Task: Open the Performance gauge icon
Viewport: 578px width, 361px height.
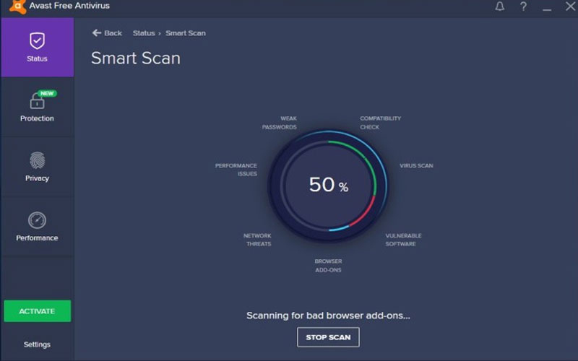Action: pos(38,220)
